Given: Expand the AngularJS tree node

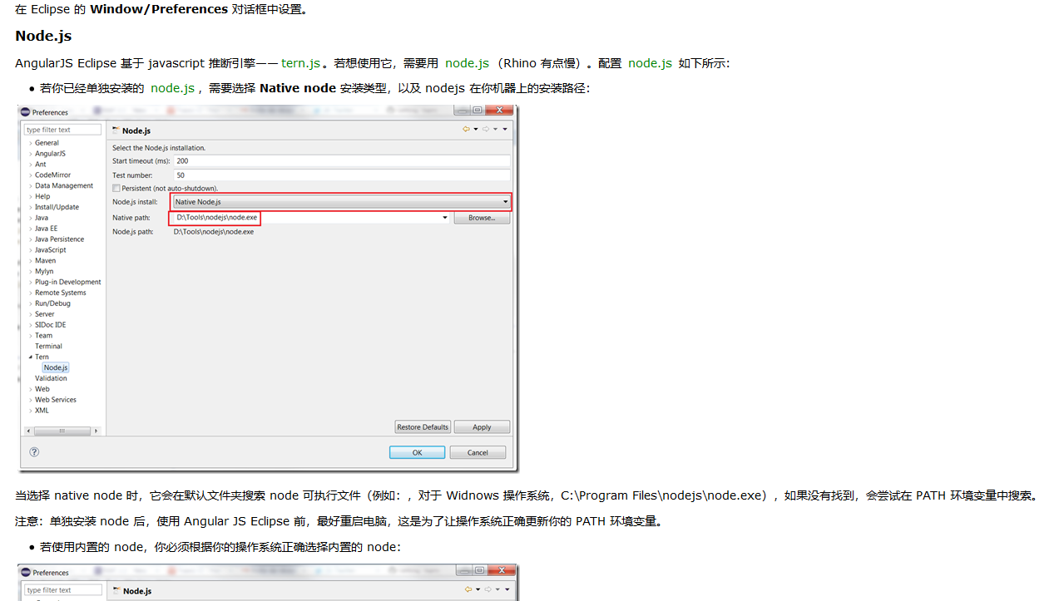Looking at the screenshot, I should point(31,154).
